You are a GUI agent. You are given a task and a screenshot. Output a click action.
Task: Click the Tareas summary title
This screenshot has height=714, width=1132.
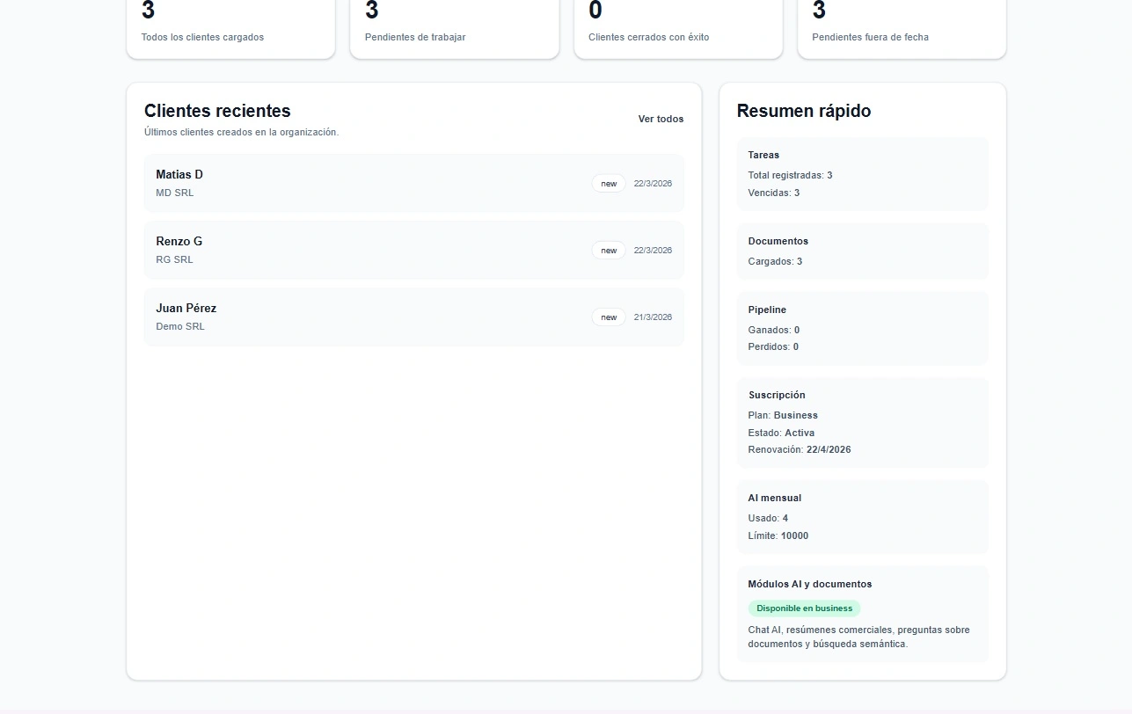(763, 155)
